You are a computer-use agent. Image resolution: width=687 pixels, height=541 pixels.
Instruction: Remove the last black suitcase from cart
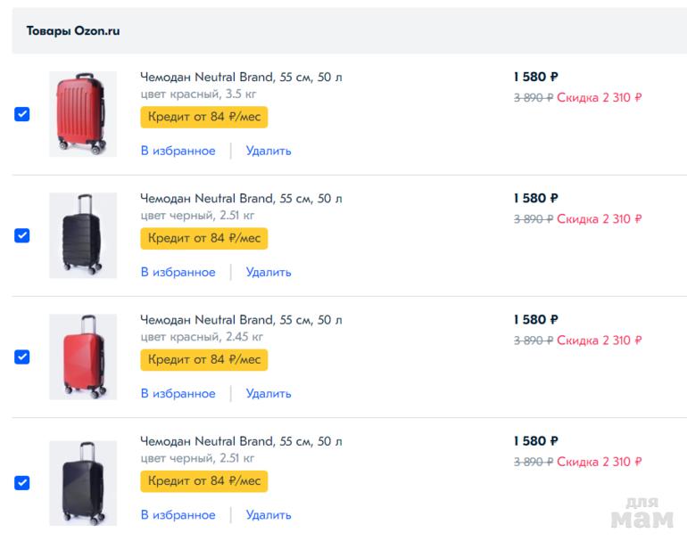coord(269,514)
